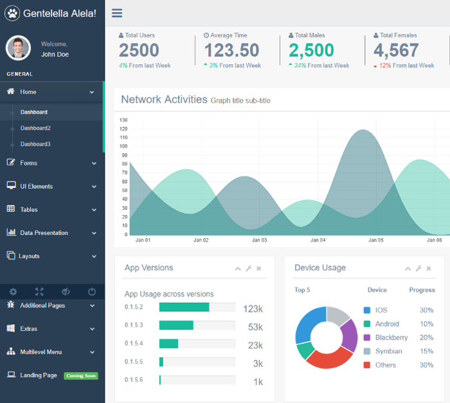Toggle the sidebar with the hamburger menu icon

(x=116, y=13)
